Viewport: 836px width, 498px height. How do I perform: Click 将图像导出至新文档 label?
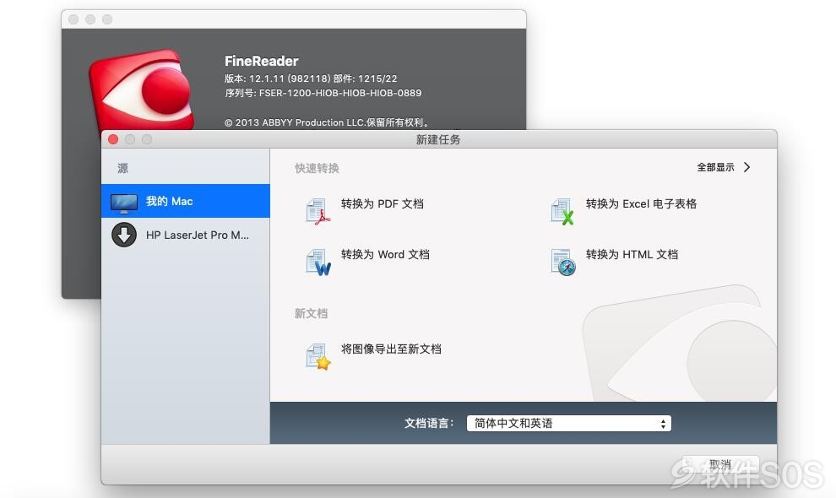pyautogui.click(x=391, y=349)
